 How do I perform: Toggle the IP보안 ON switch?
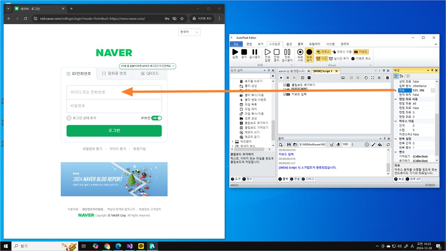(157, 118)
